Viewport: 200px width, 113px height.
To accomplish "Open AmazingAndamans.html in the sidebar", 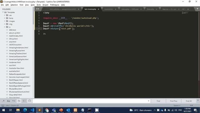I will (18, 48).
